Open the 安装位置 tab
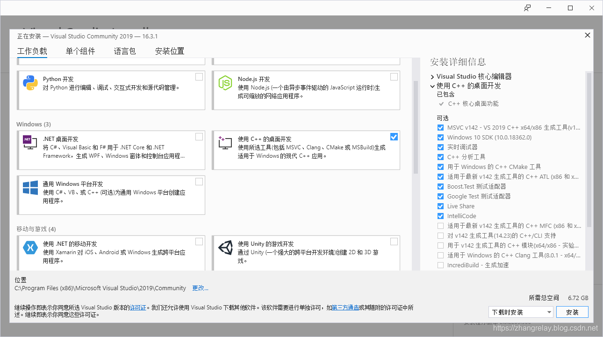This screenshot has width=603, height=337. click(170, 51)
